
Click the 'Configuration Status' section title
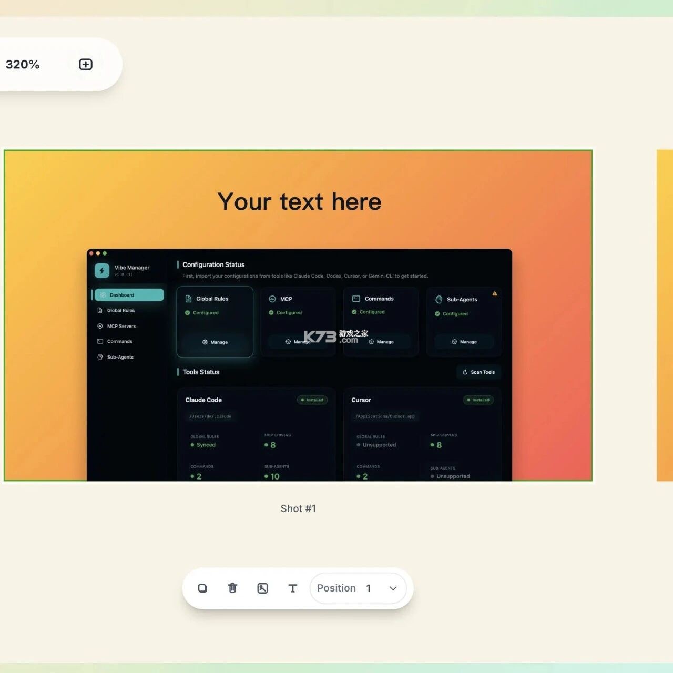(x=213, y=264)
